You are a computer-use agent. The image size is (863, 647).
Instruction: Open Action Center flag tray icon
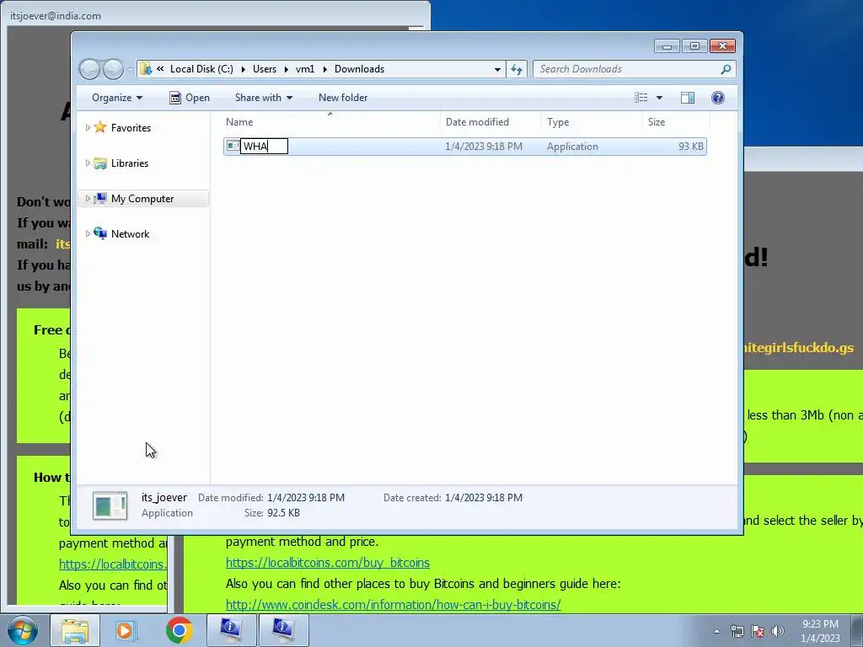pyautogui.click(x=758, y=631)
